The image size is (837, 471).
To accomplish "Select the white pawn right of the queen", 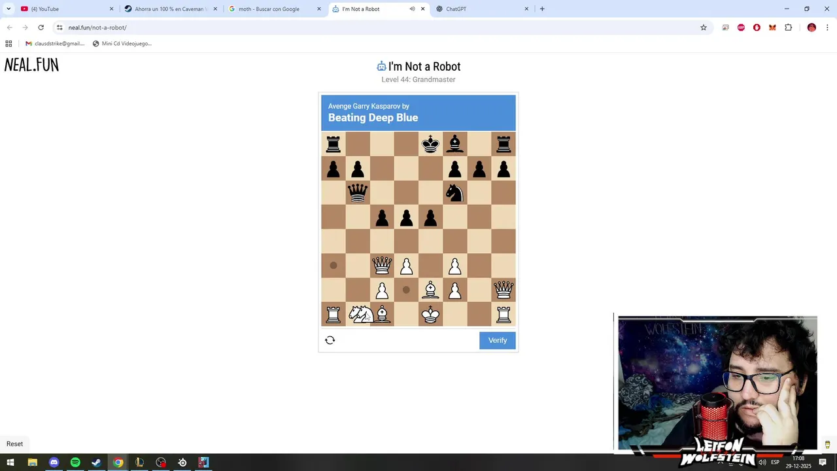I will pos(406,266).
